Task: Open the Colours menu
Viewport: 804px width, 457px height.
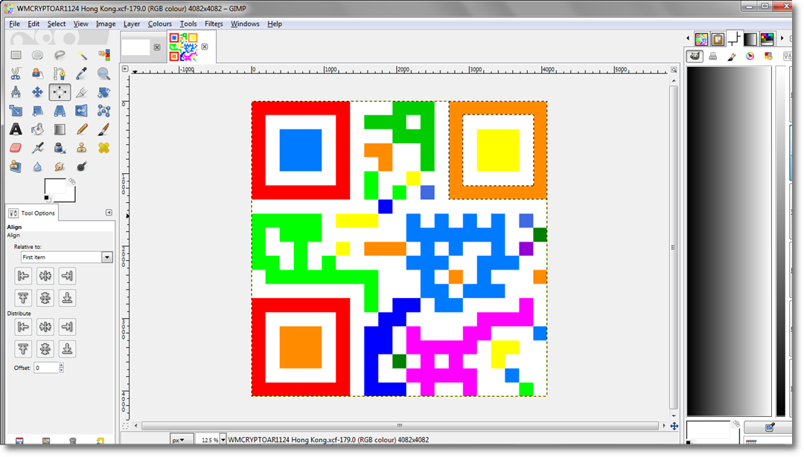Action: (159, 24)
